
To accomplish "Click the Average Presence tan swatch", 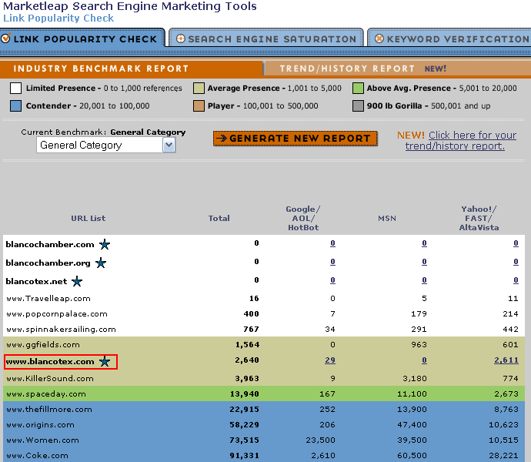I will pyautogui.click(x=199, y=88).
